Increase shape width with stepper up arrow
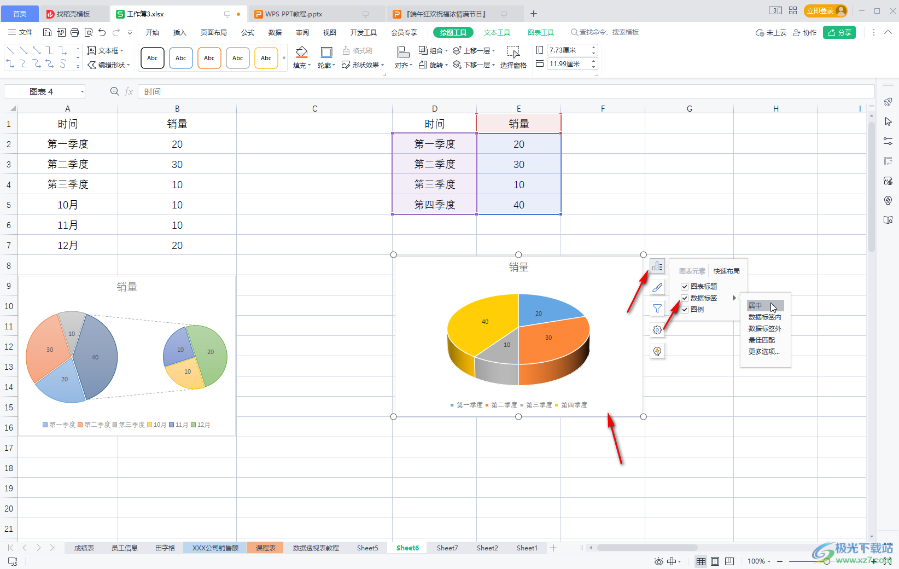 coord(594,61)
